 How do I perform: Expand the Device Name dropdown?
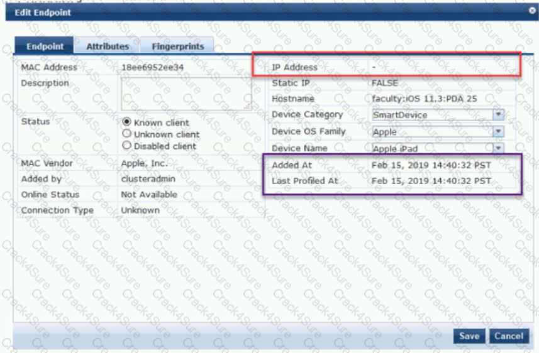(x=499, y=149)
